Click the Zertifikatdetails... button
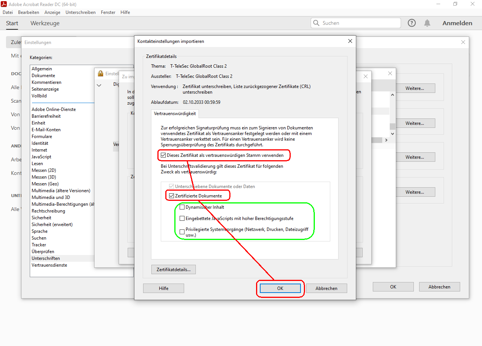 click(x=174, y=269)
